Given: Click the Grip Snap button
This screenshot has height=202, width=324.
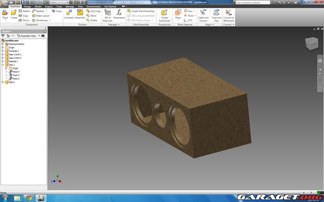Looking at the screenshot, I should click(x=93, y=11).
